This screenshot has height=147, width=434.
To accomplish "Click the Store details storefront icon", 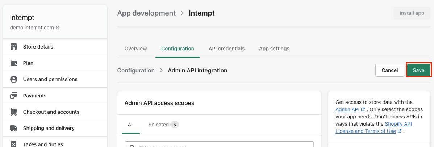I will click(x=13, y=47).
